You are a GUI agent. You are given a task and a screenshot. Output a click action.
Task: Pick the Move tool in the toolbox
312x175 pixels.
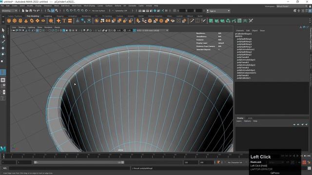pos(3,48)
